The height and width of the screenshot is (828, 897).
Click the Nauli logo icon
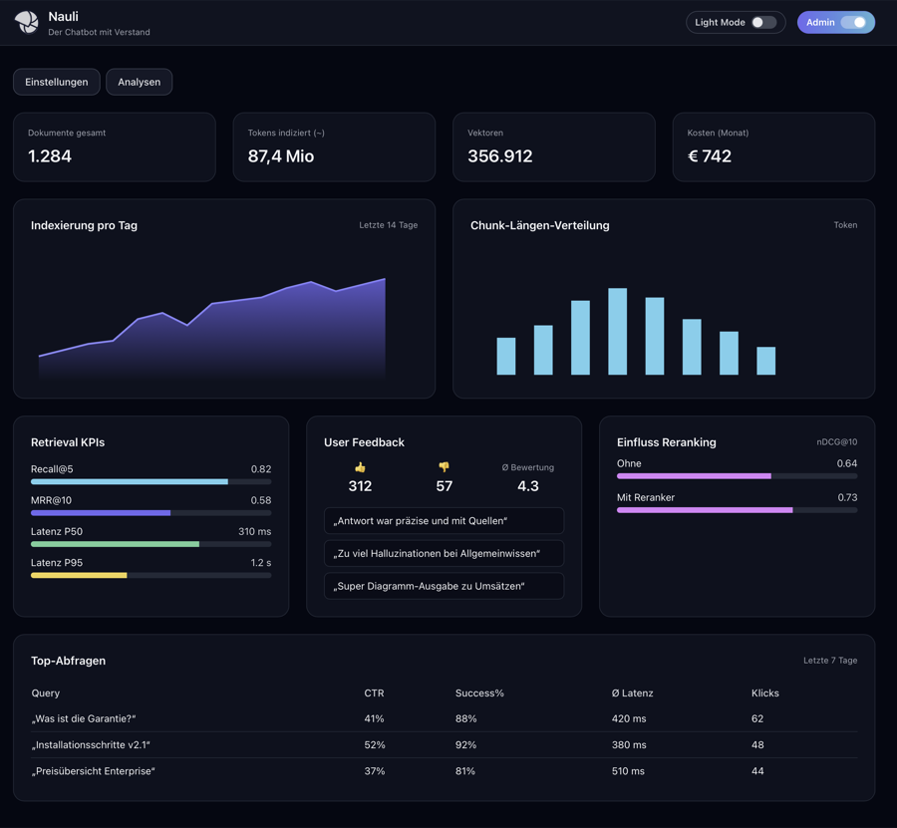[x=26, y=22]
